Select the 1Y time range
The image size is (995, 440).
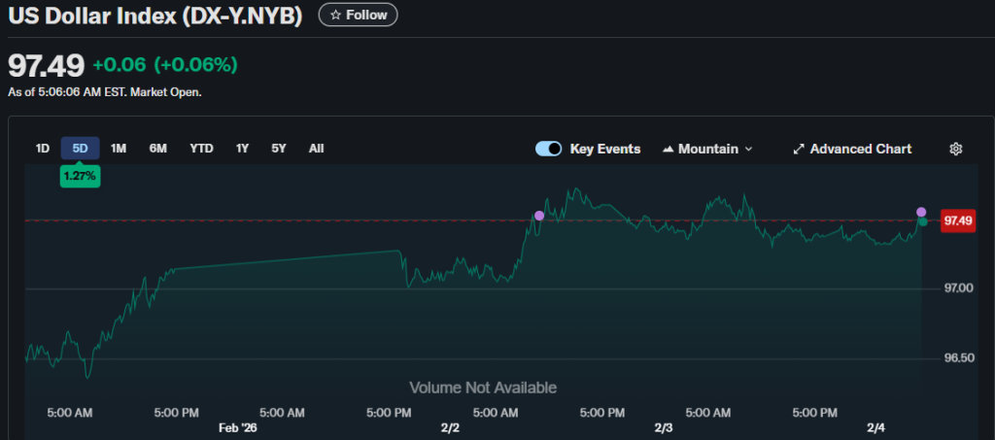point(242,149)
